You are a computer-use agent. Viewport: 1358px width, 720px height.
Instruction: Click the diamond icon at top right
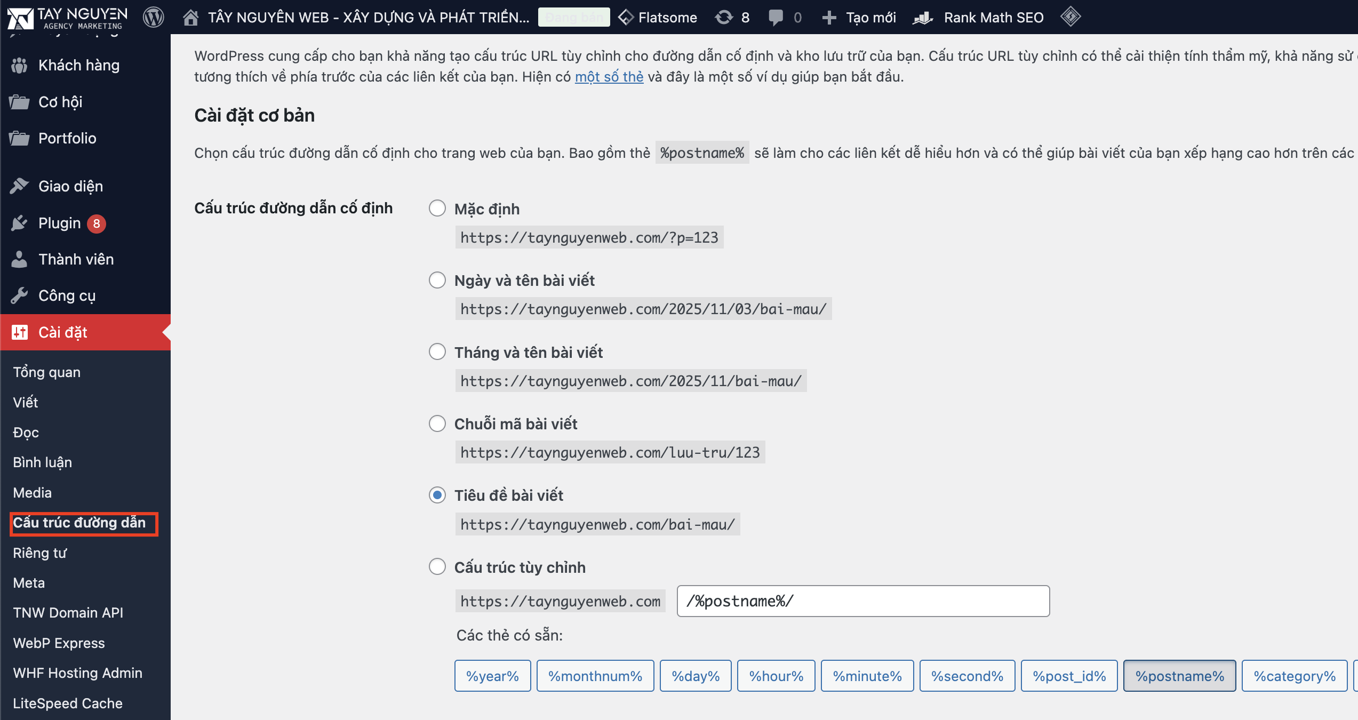tap(1071, 16)
